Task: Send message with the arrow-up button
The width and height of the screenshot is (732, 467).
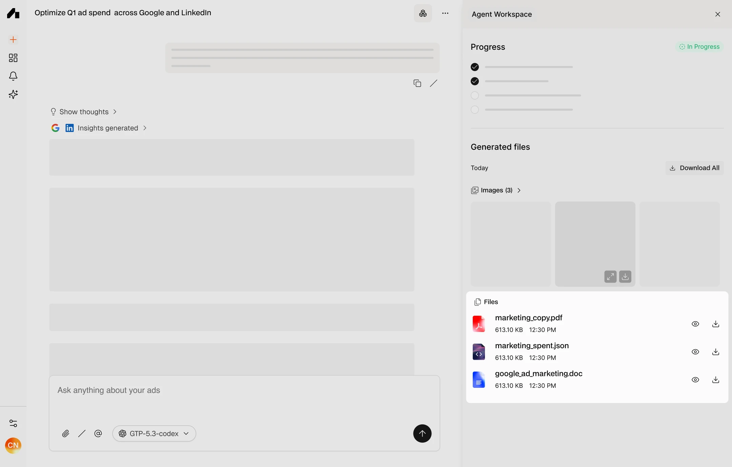Action: tap(422, 433)
